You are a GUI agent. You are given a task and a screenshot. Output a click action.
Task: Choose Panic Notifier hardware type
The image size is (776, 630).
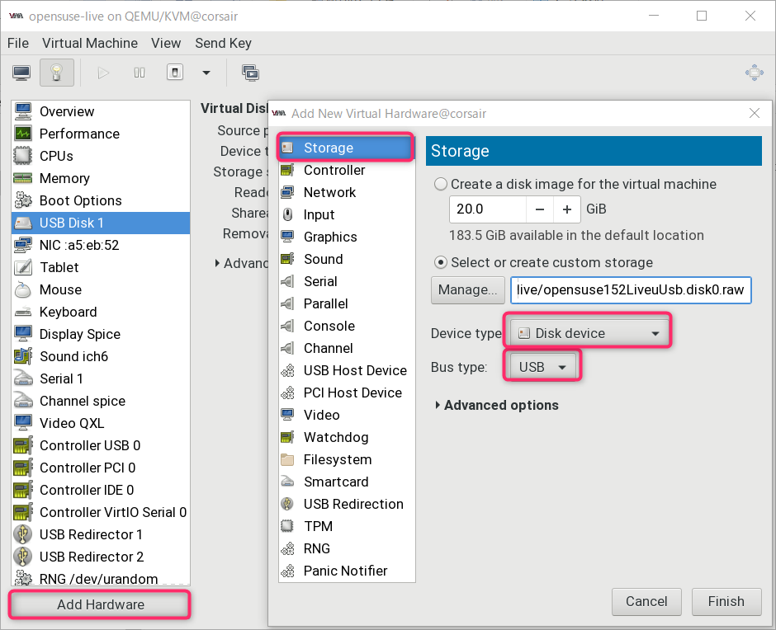347,570
